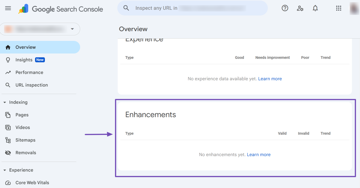Open user settings gear icon
Viewport: 360px width, 188px height.
[x=300, y=8]
